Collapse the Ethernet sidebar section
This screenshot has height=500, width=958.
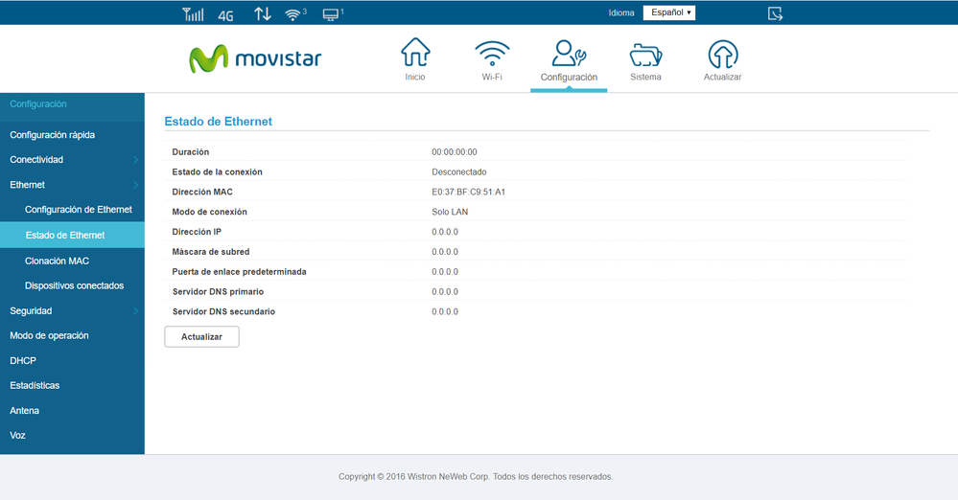pyautogui.click(x=72, y=185)
